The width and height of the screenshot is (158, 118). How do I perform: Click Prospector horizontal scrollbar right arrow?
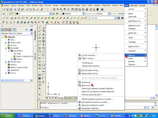coord(31,80)
